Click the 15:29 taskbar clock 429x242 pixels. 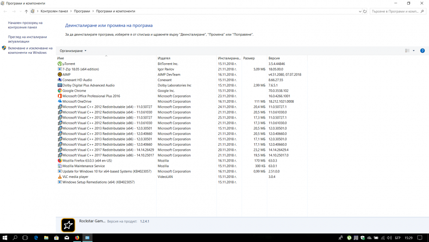[x=408, y=238]
